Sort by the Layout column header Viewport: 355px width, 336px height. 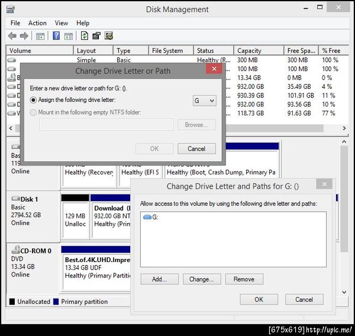[x=93, y=50]
